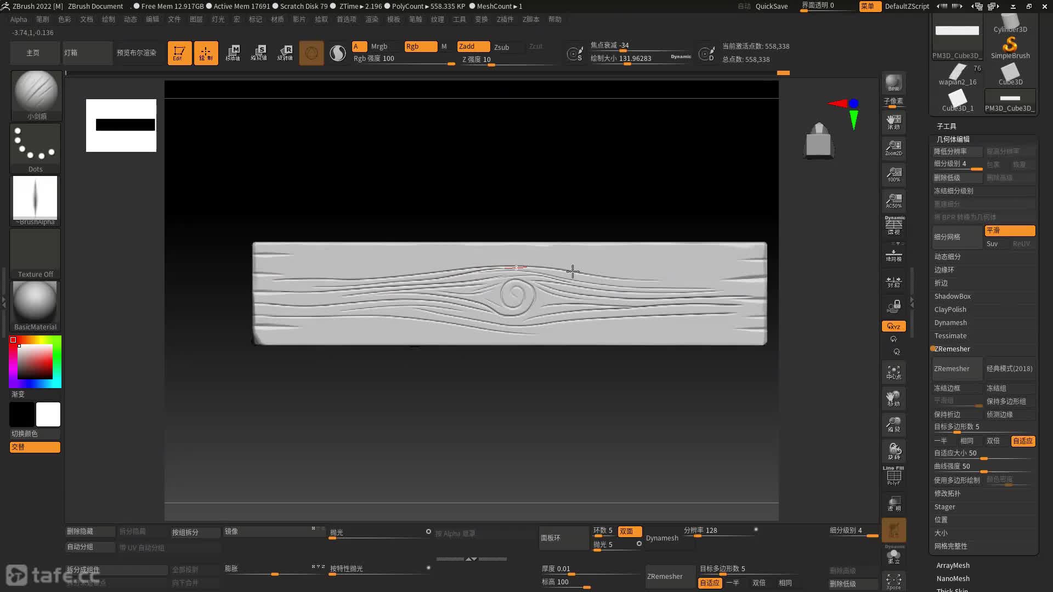This screenshot has width=1053, height=592.
Task: Toggle the 双面 double-sided option
Action: 629,531
